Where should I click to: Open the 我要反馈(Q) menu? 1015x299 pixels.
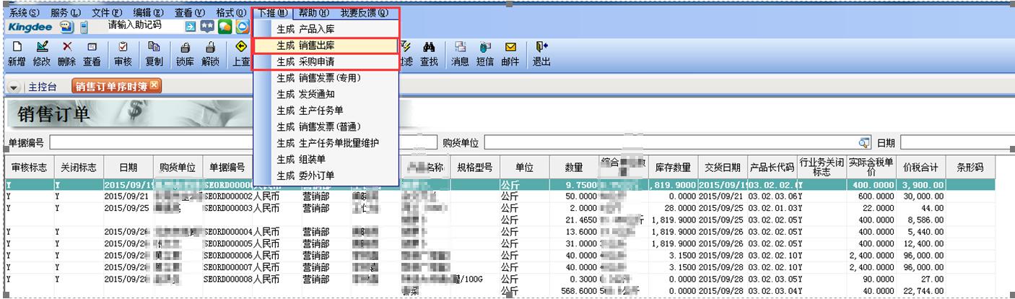coord(365,13)
